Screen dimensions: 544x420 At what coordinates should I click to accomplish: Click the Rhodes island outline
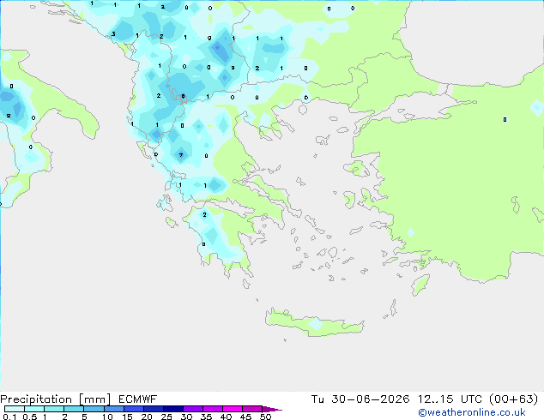point(420,285)
